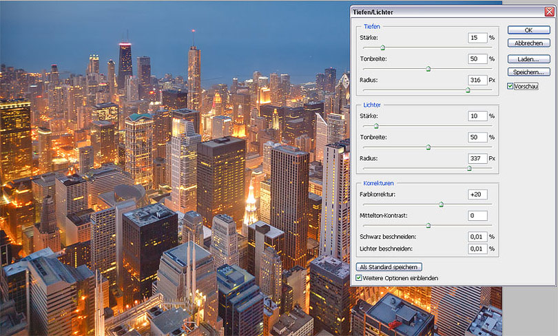This screenshot has width=558, height=336.
Task: Click the Farbkorrektur slider handle
Action: [442, 204]
